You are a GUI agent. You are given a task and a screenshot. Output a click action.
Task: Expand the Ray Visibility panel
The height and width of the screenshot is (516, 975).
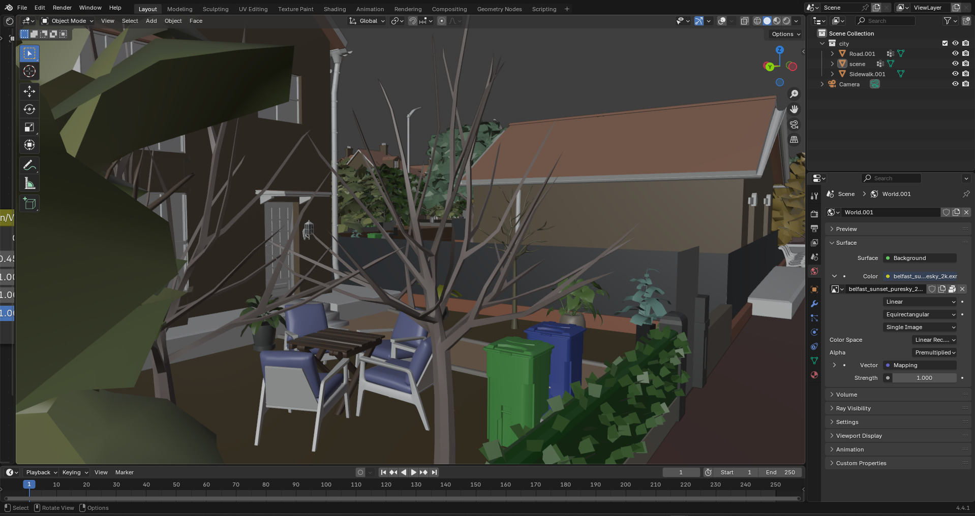898,408
